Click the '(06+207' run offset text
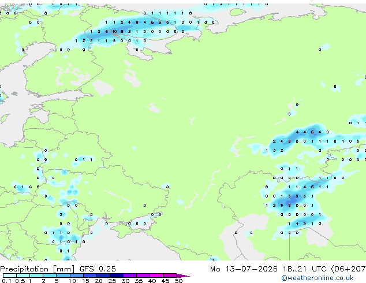Viewport: 366px width, 283px height. coord(348,269)
